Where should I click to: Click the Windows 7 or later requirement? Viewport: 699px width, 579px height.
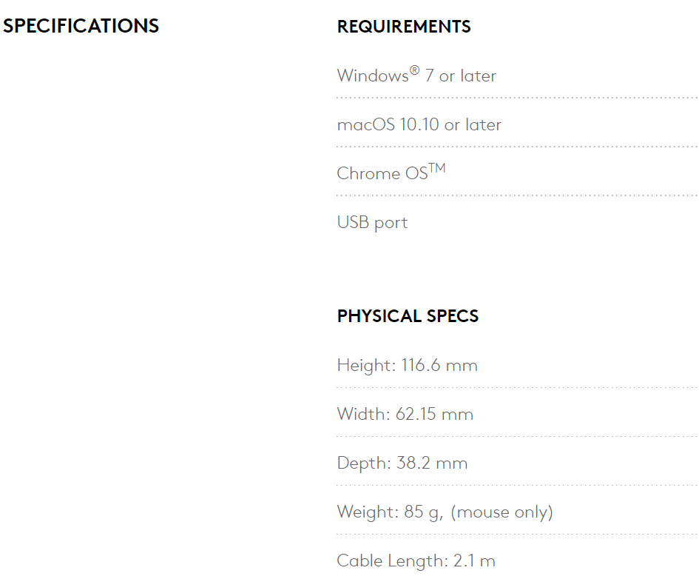pyautogui.click(x=416, y=76)
